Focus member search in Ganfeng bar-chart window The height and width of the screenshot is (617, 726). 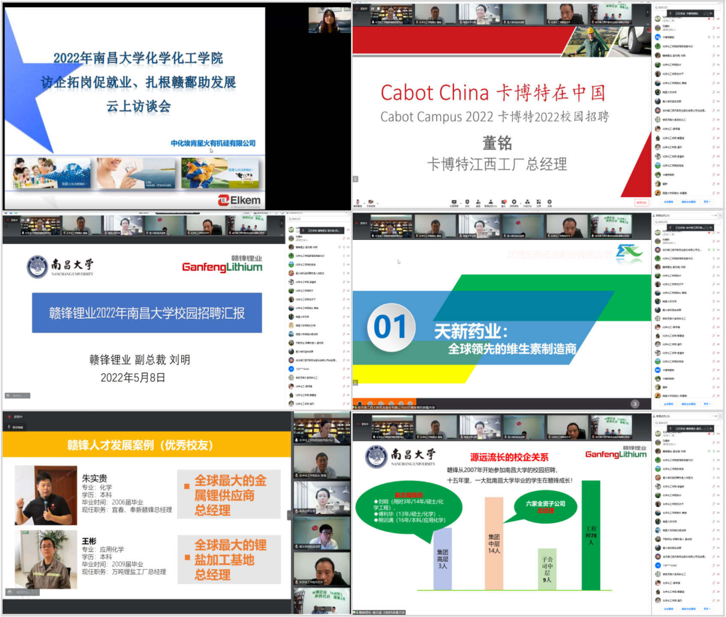687,422
